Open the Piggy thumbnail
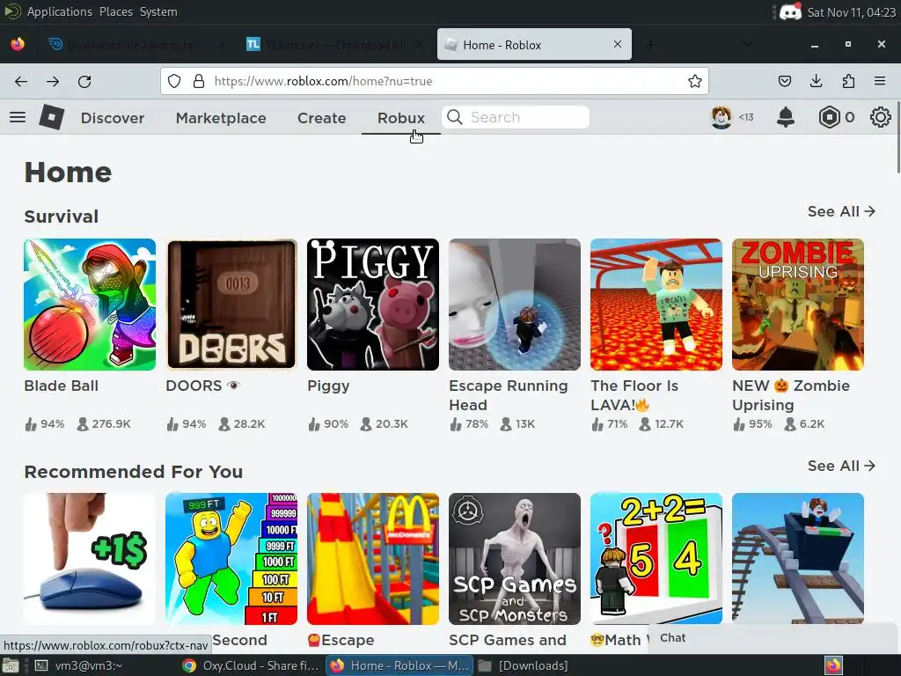Viewport: 901px width, 676px height. click(x=373, y=305)
